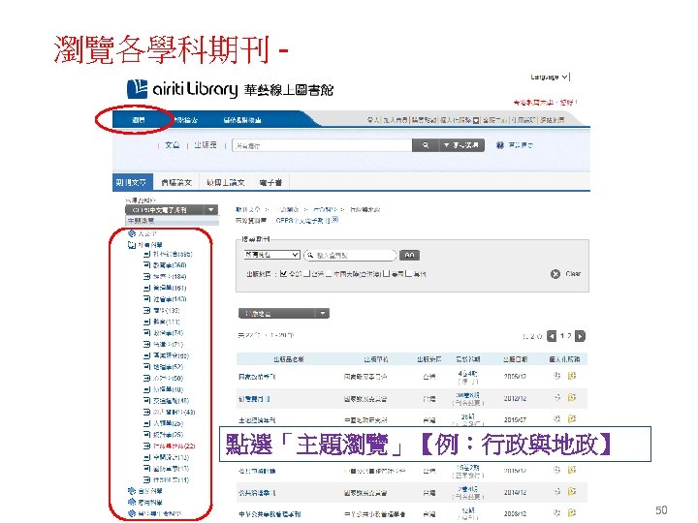Select the 文章 search scope link
The height and width of the screenshot is (523, 698).
(173, 145)
